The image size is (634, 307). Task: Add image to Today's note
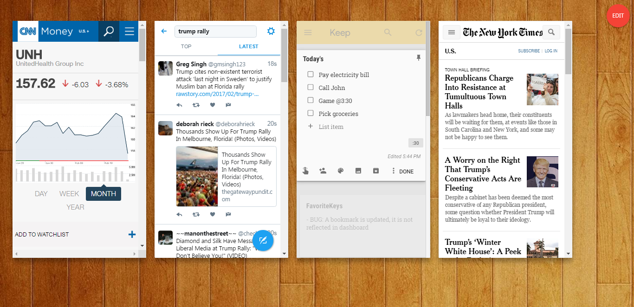pyautogui.click(x=358, y=171)
